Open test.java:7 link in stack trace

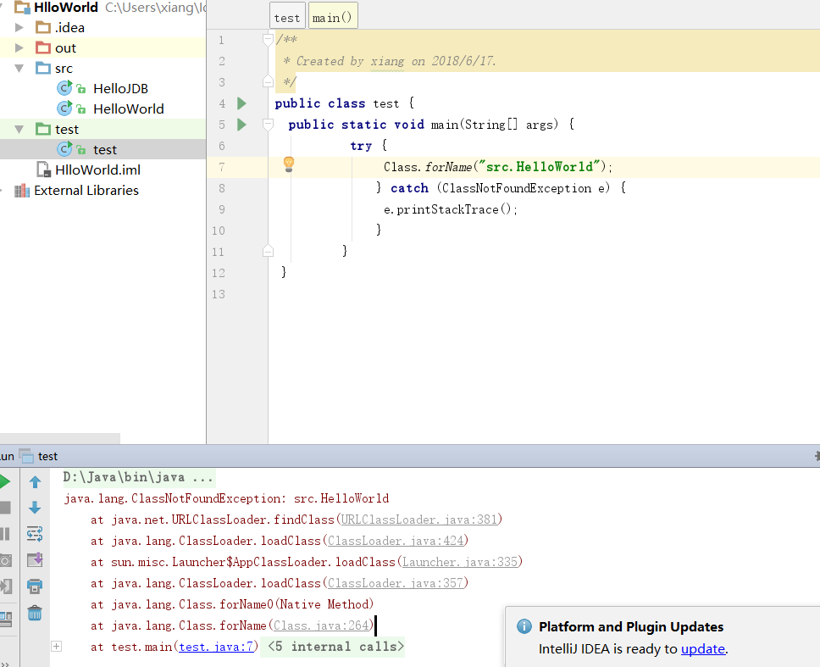pos(216,647)
